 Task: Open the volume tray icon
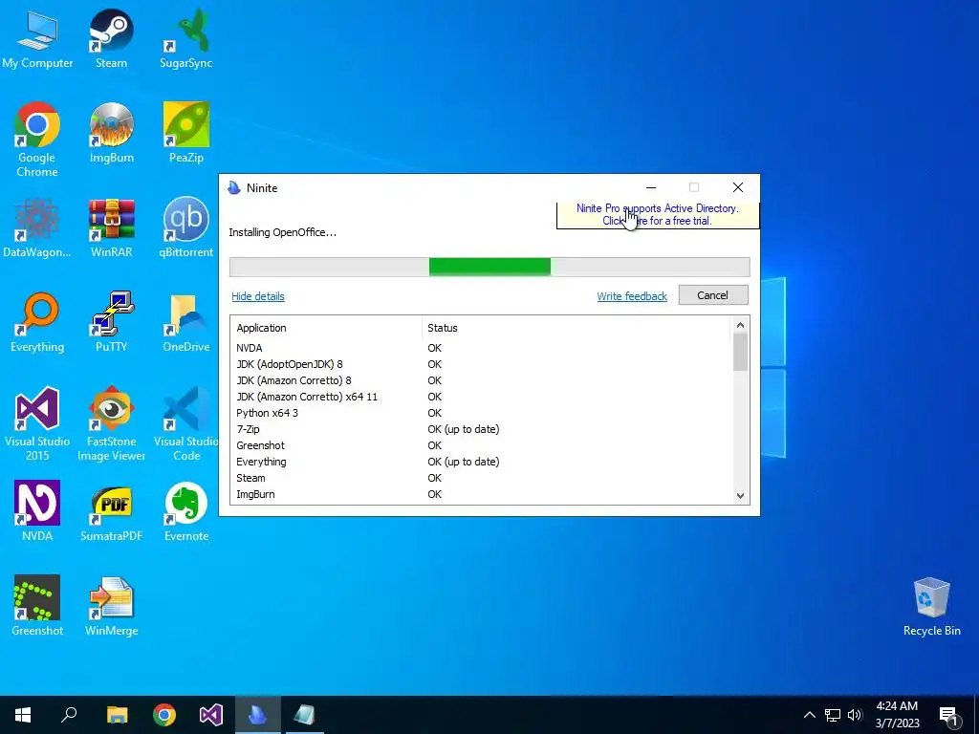(855, 715)
